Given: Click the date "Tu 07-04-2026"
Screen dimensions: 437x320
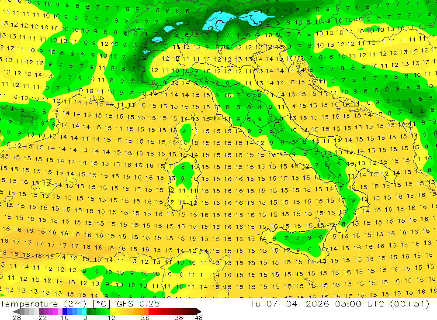Looking at the screenshot, I should [289, 303].
